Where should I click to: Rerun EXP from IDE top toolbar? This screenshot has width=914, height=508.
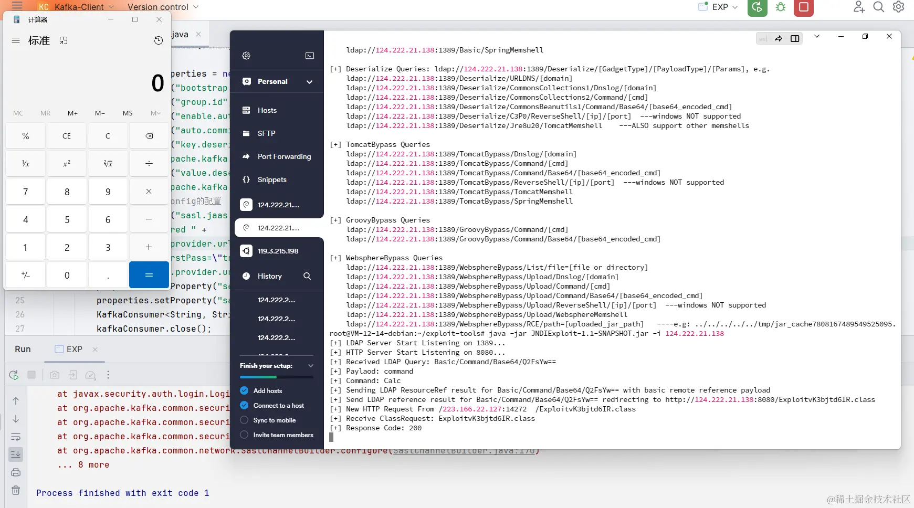point(757,7)
